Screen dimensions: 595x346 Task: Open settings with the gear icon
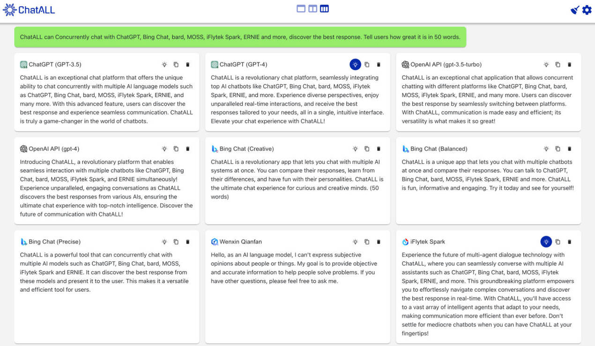pyautogui.click(x=587, y=10)
